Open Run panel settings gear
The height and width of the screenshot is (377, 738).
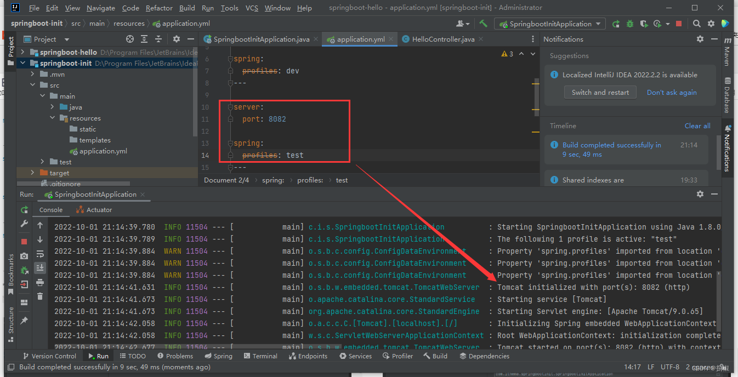(x=700, y=194)
